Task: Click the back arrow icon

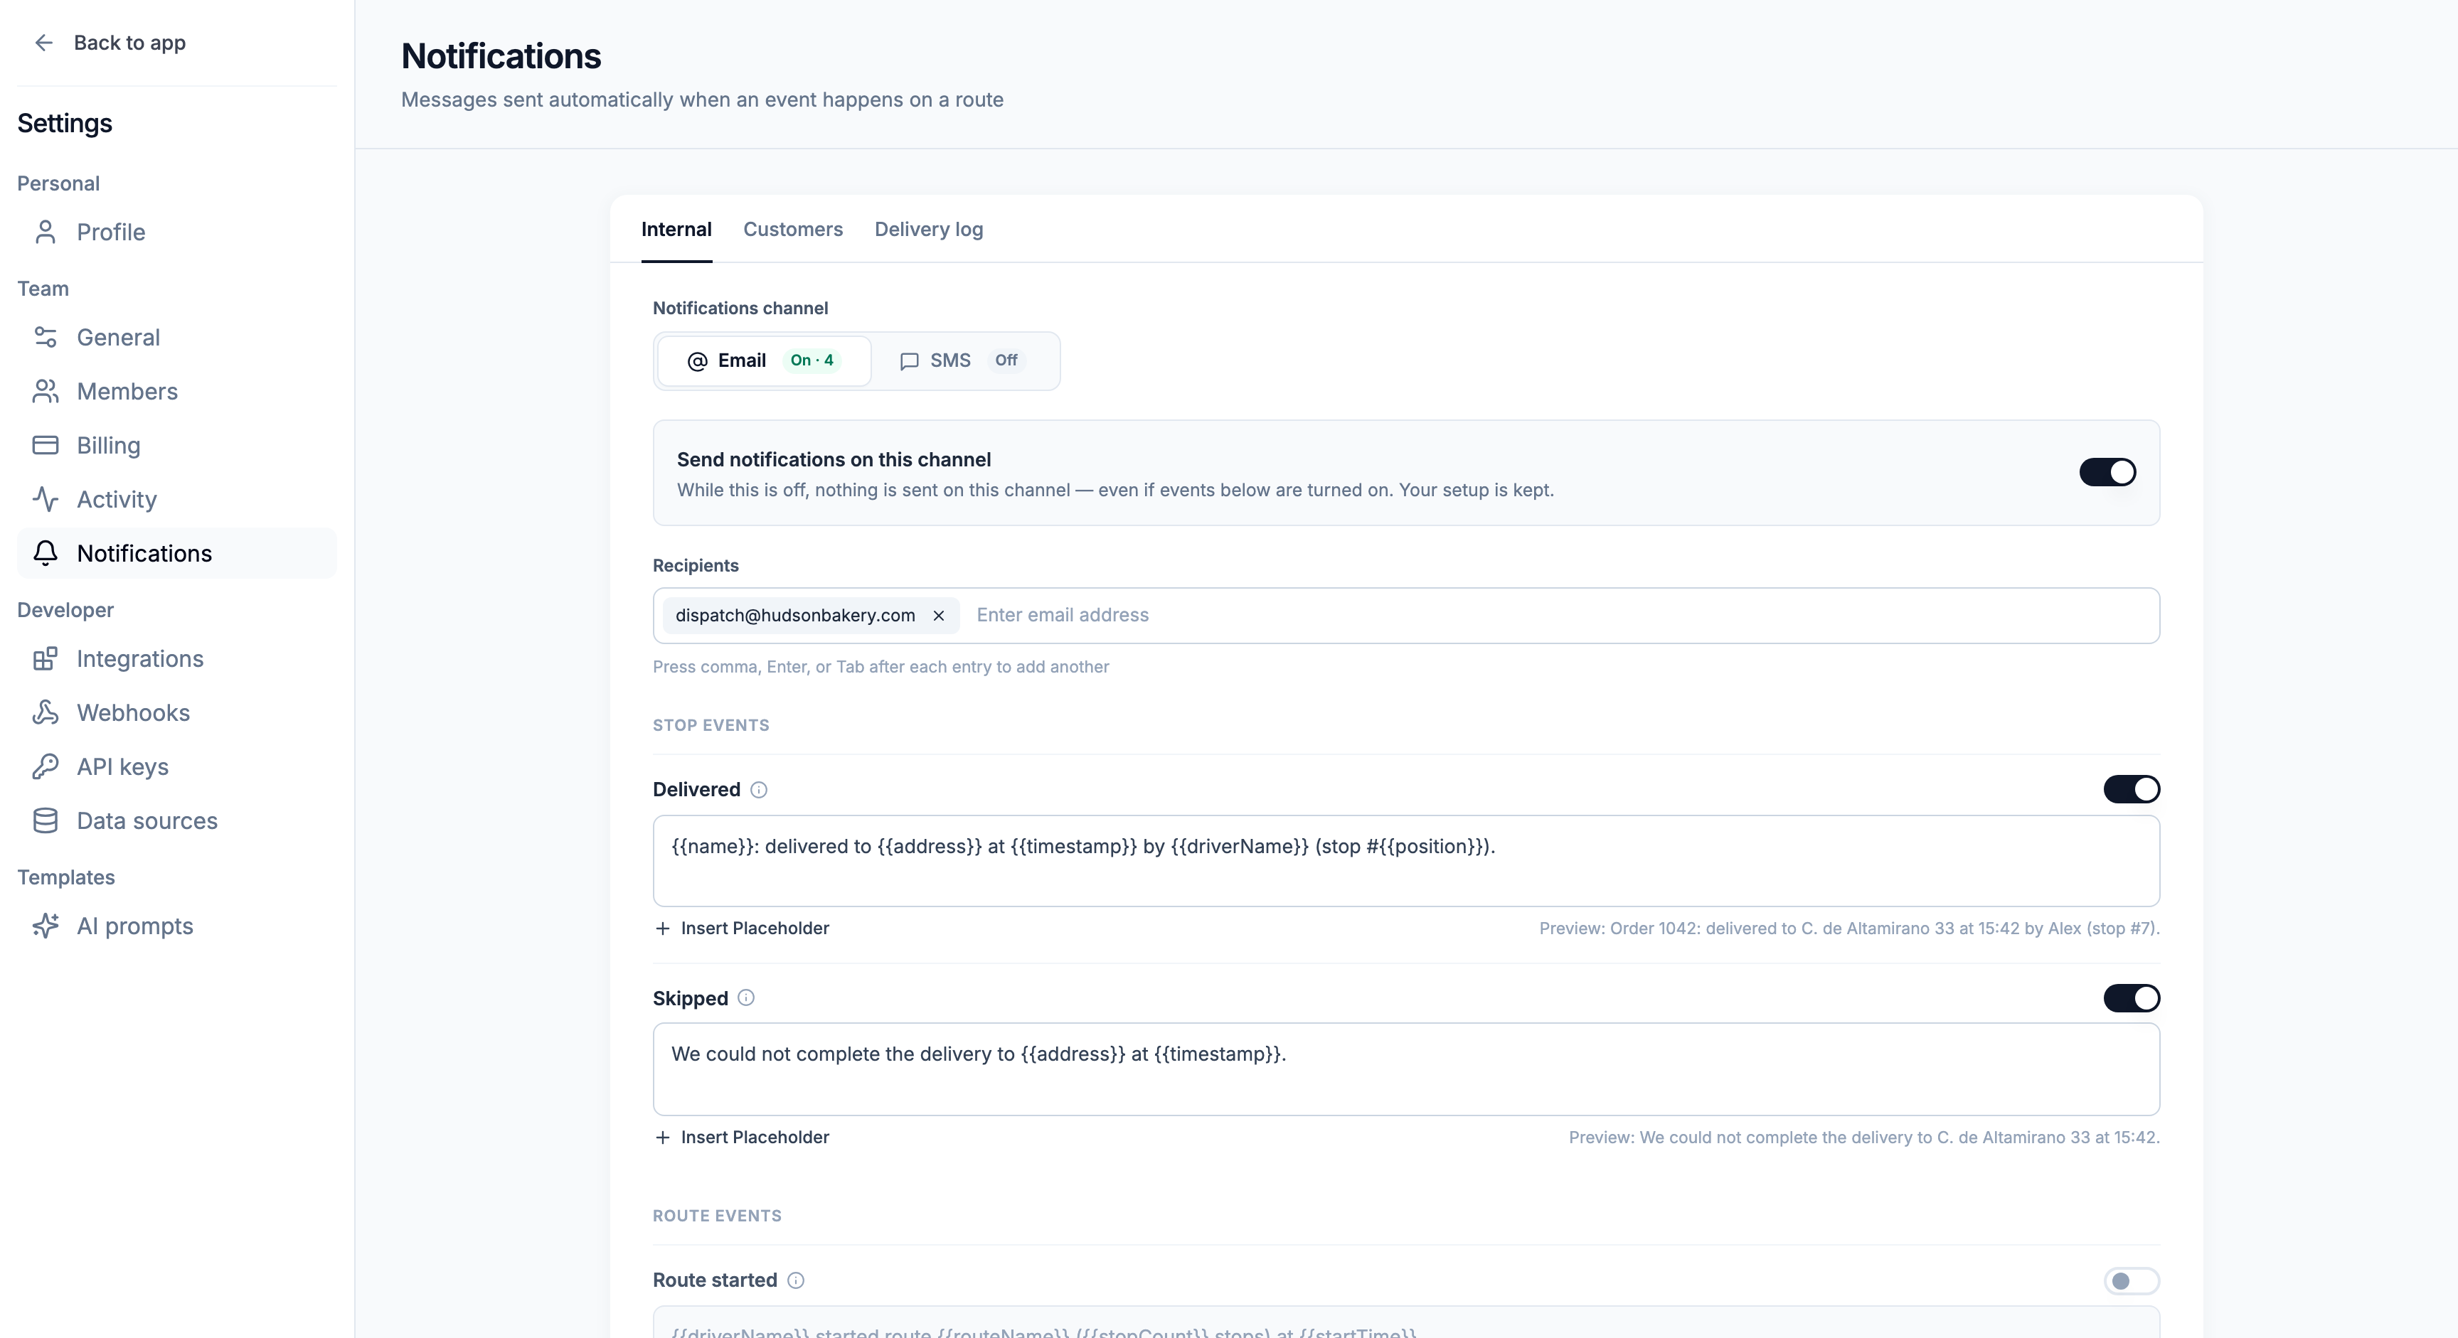Action: coord(44,42)
